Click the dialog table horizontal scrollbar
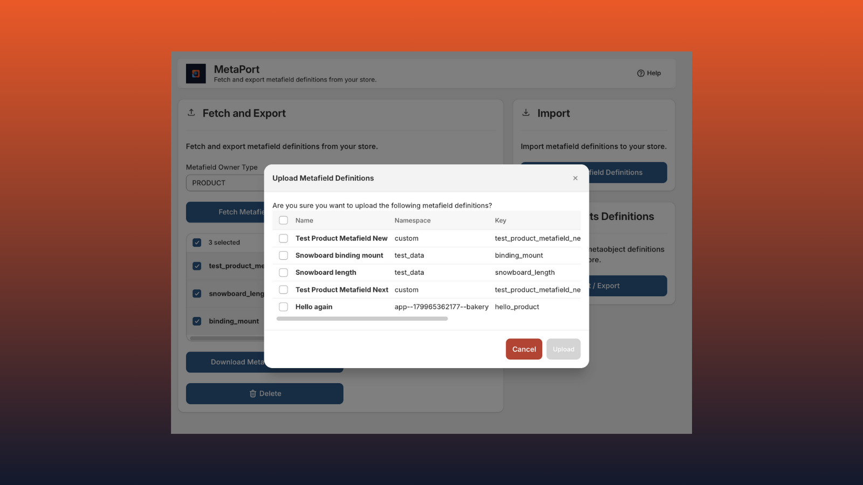Screen dimensions: 863x485 pos(362,319)
